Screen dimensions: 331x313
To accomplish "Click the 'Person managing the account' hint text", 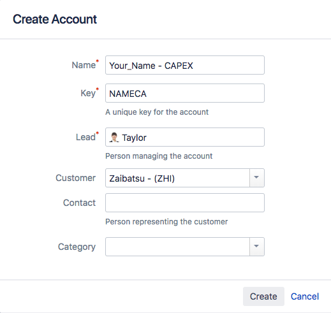I will click(x=159, y=156).
